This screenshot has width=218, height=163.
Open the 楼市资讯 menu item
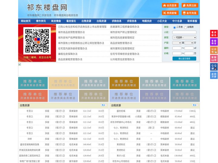41,21
